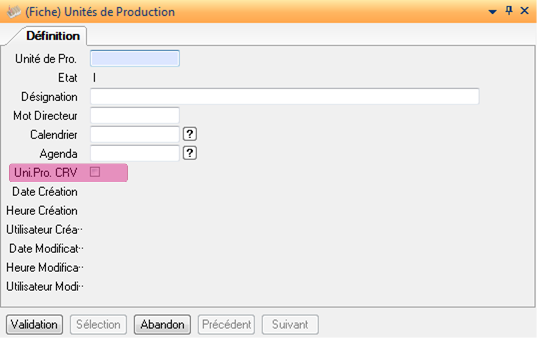Viewport: 537px width, 338px height.
Task: Click the form icon beside window title
Action: point(15,11)
